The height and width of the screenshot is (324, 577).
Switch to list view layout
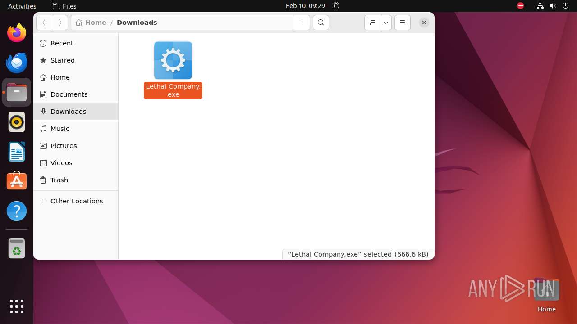[372, 22]
